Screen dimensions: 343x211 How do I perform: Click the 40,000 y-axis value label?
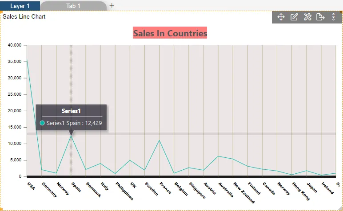point(15,45)
